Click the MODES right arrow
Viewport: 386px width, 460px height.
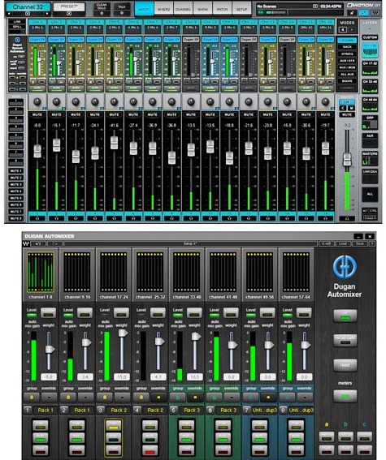tap(352, 30)
